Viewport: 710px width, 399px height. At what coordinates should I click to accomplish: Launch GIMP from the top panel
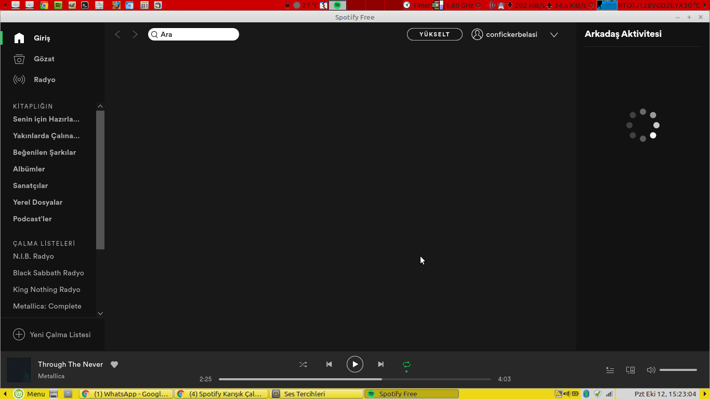[x=72, y=5]
